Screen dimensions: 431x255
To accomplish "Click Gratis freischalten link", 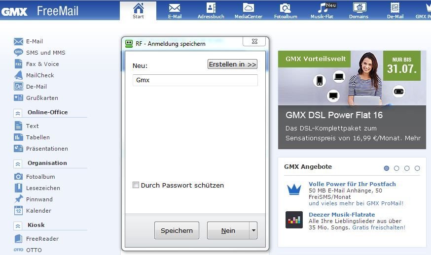I will pyautogui.click(x=379, y=227).
